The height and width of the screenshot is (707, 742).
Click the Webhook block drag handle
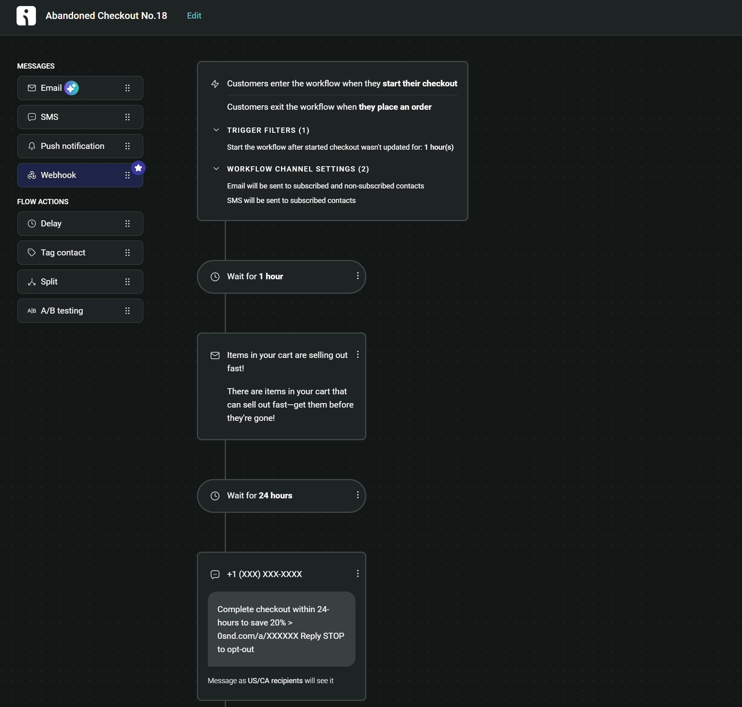click(x=127, y=175)
